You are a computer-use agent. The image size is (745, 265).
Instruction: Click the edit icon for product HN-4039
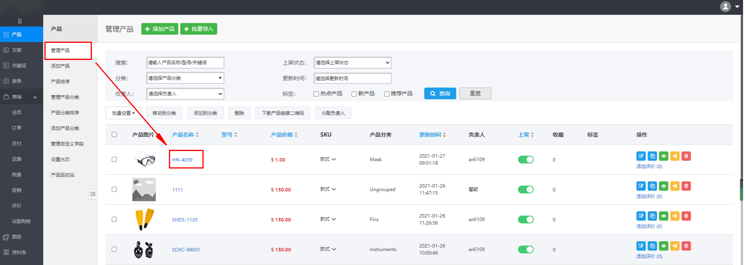[641, 156]
